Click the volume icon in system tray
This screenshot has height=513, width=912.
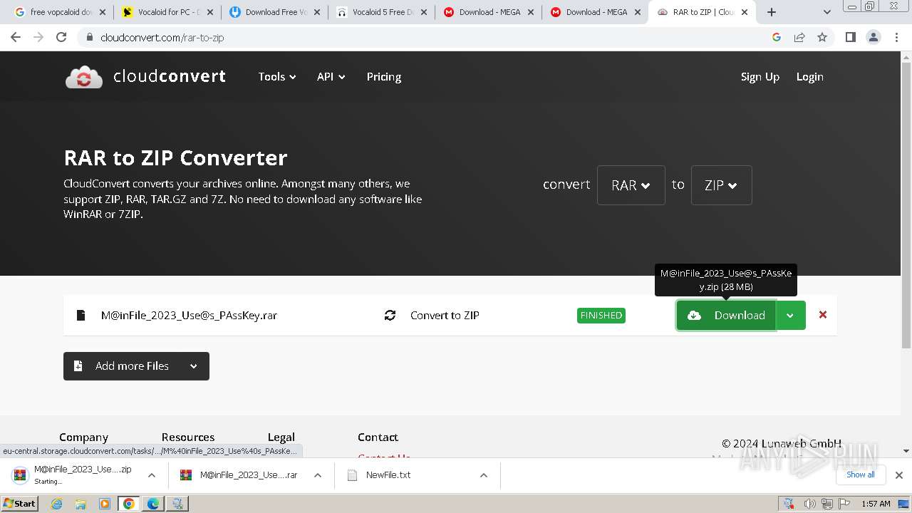tap(810, 504)
